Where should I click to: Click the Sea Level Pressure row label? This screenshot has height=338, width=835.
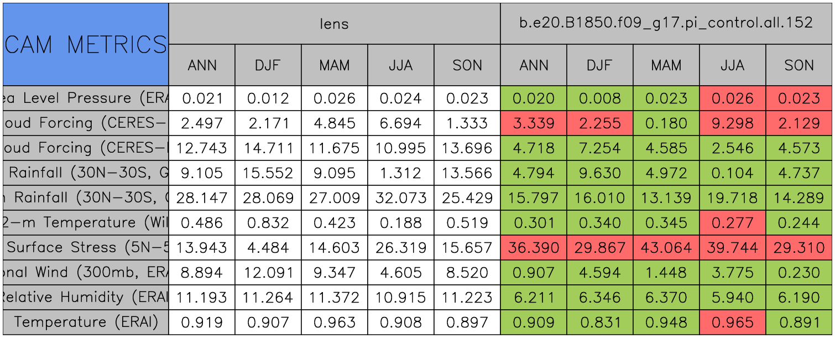tap(86, 98)
